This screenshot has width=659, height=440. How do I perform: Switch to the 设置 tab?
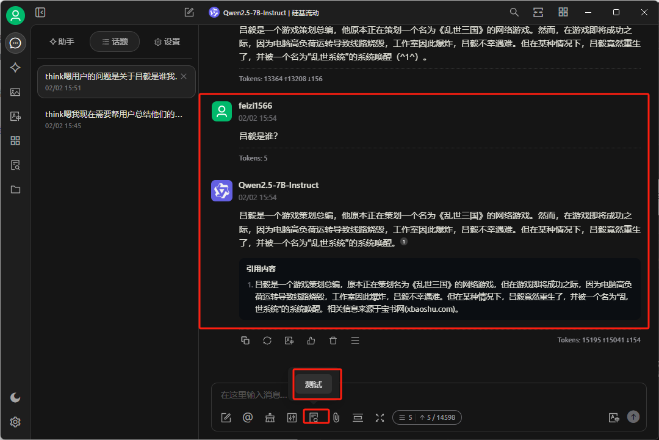167,41
